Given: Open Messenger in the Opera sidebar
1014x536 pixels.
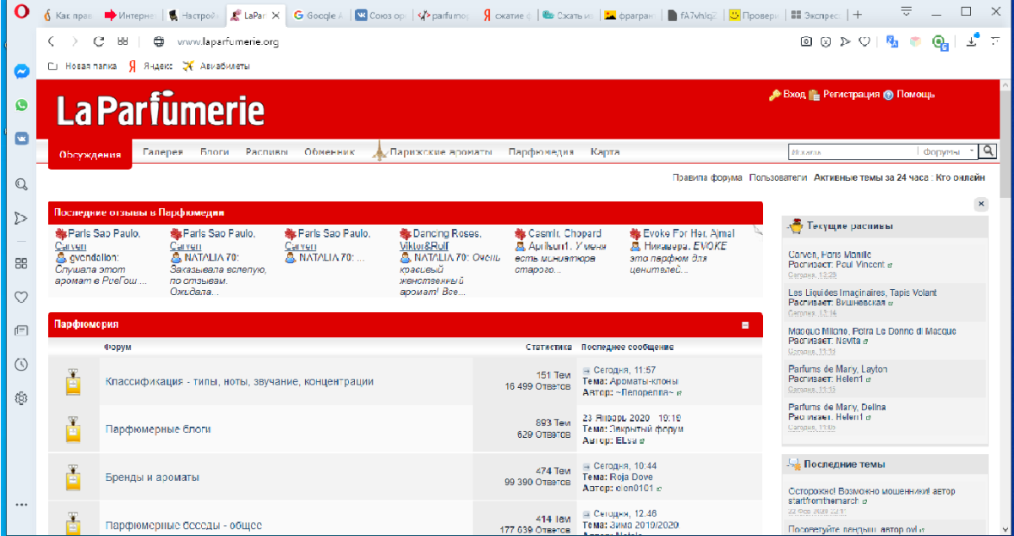Looking at the screenshot, I should 21,72.
